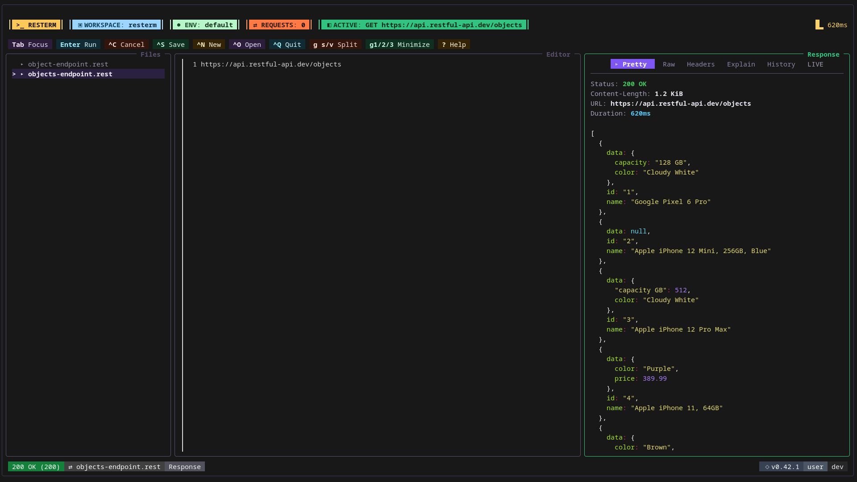Click objects-endpoint.rest in the status bar
Image resolution: width=857 pixels, height=482 pixels.
(x=114, y=467)
